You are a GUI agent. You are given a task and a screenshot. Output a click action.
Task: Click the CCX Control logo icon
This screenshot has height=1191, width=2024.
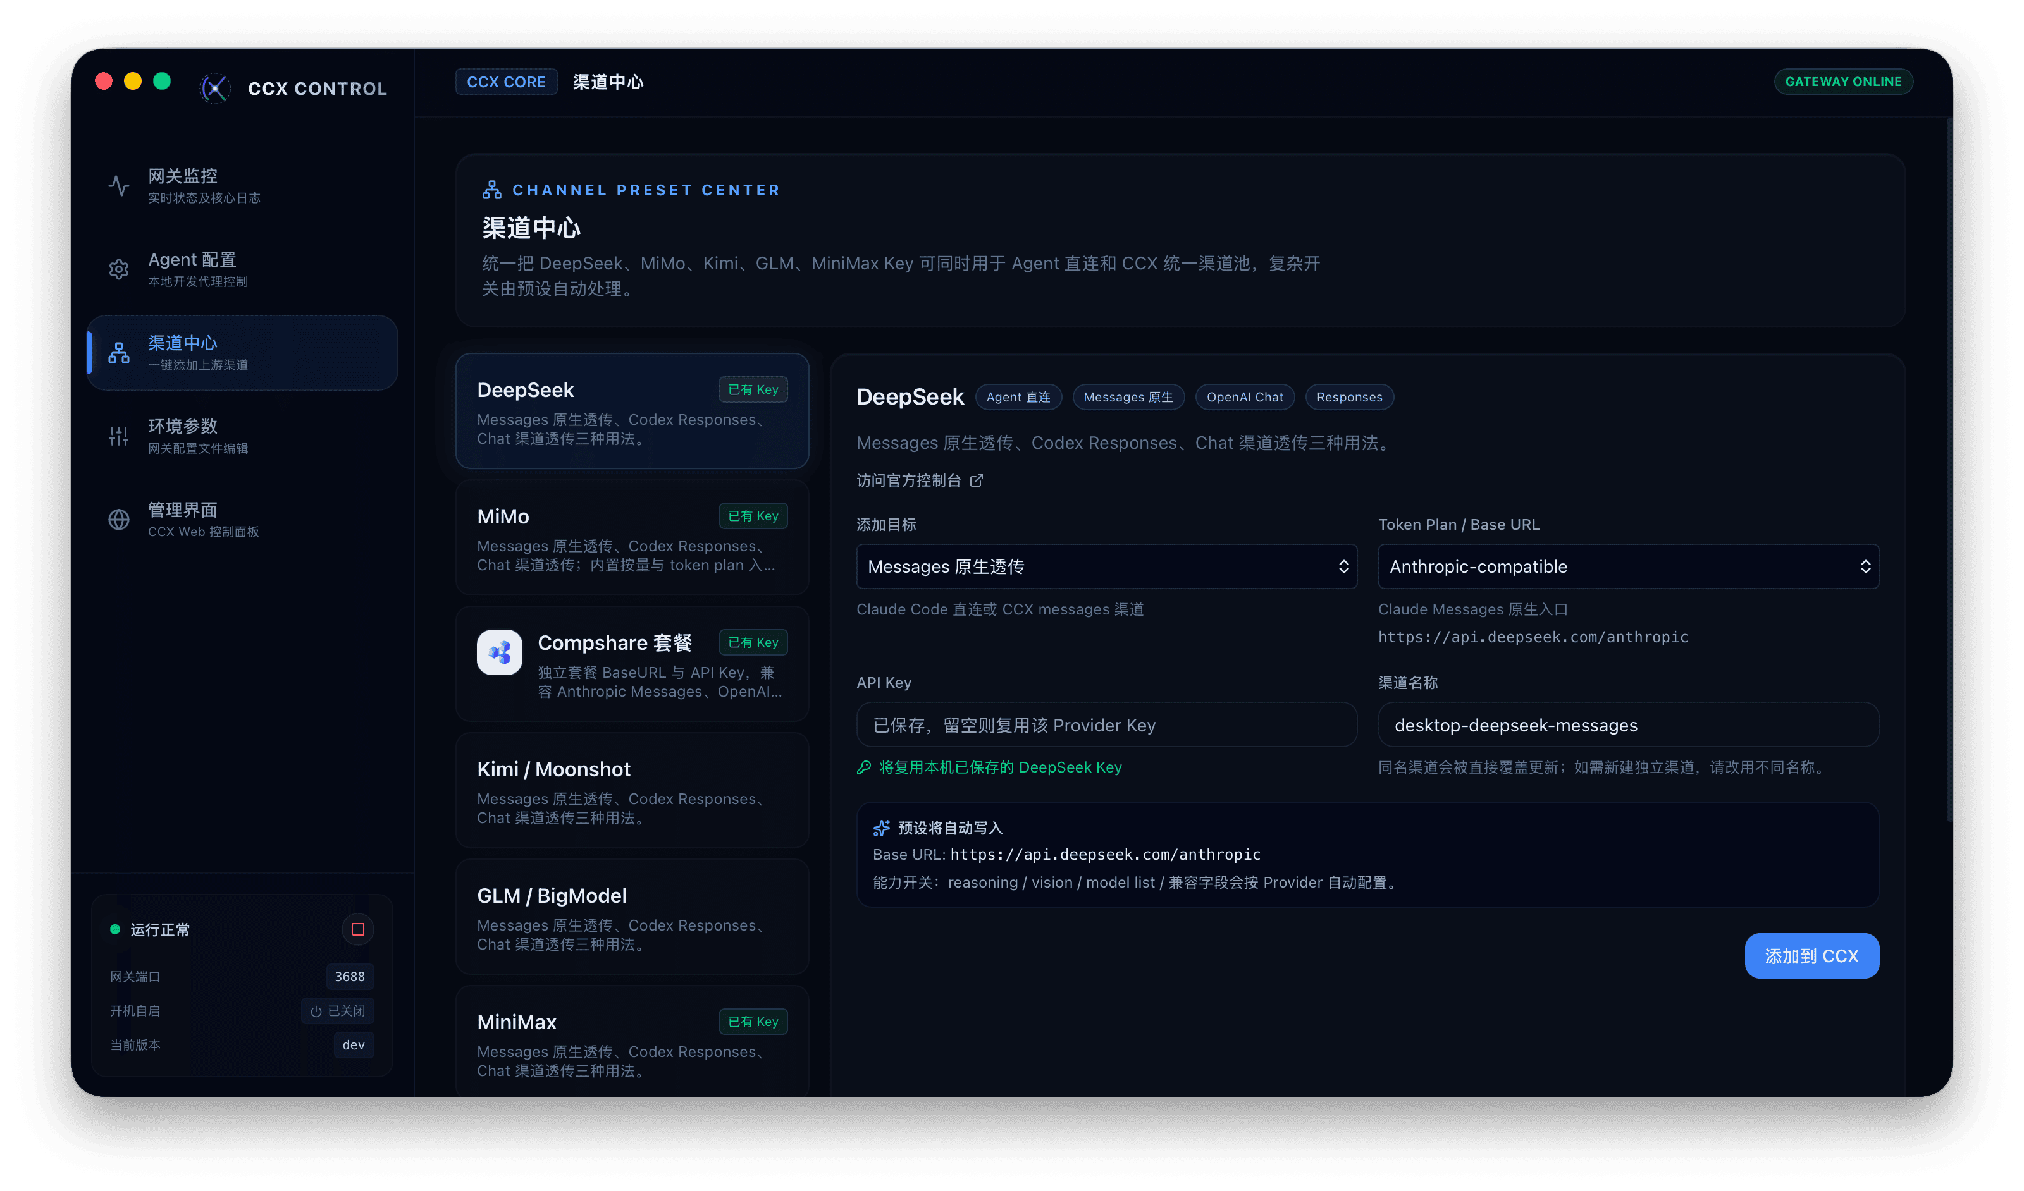[x=214, y=89]
